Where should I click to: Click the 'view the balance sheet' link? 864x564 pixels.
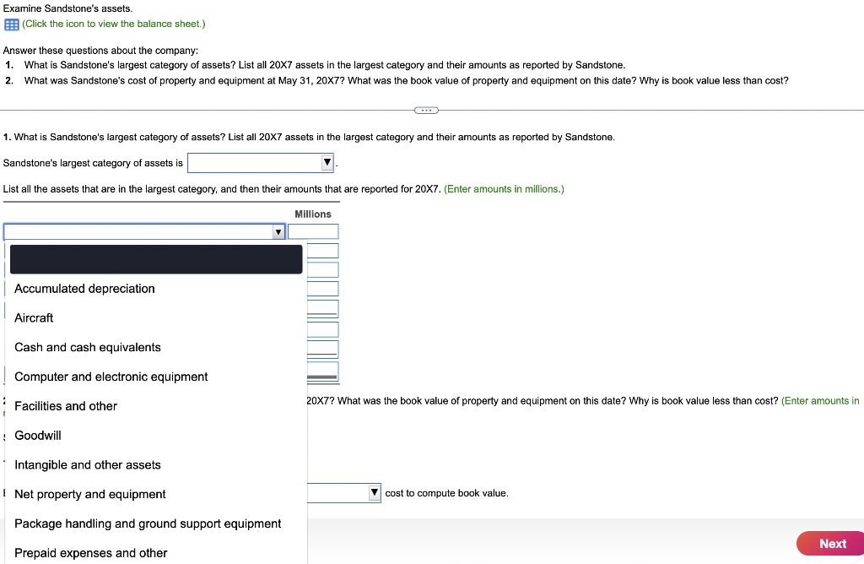coord(114,24)
